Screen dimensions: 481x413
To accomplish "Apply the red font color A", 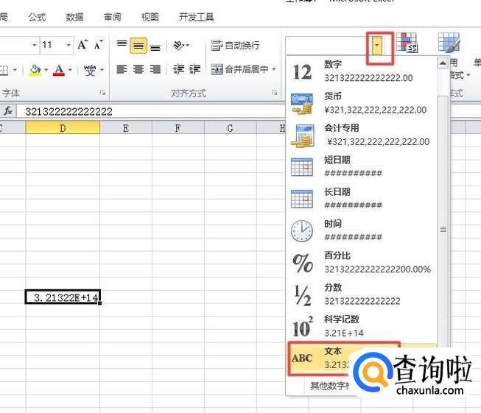I will [59, 70].
